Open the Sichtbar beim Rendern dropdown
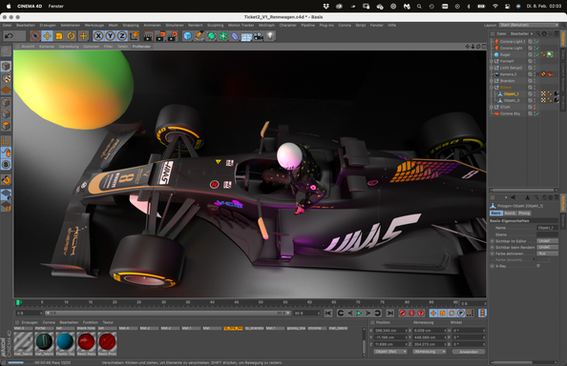 coord(548,247)
